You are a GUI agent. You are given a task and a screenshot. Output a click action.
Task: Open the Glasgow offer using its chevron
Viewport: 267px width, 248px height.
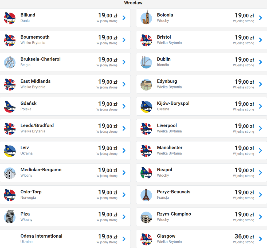tap(260, 239)
